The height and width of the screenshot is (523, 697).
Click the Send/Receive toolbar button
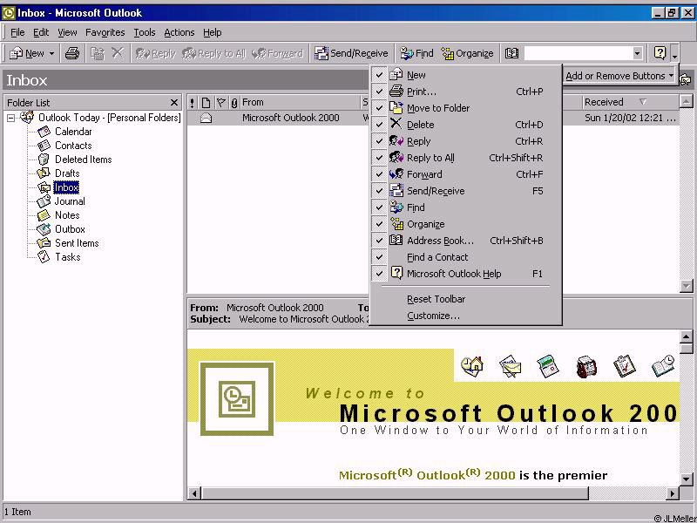(x=351, y=53)
